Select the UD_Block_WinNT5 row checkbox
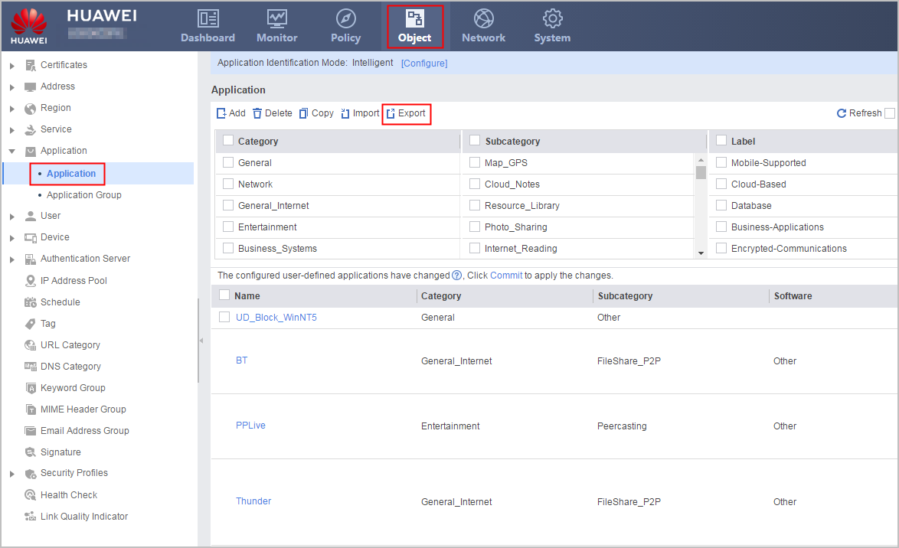The width and height of the screenshot is (899, 548). point(225,318)
